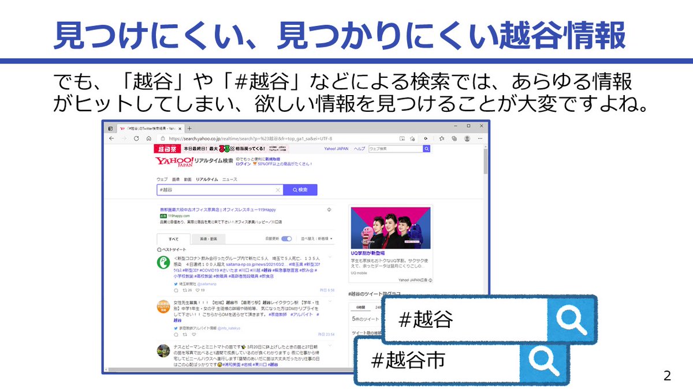Switch to the ウェブ search category
This screenshot has height=389, width=693.
[x=162, y=180]
